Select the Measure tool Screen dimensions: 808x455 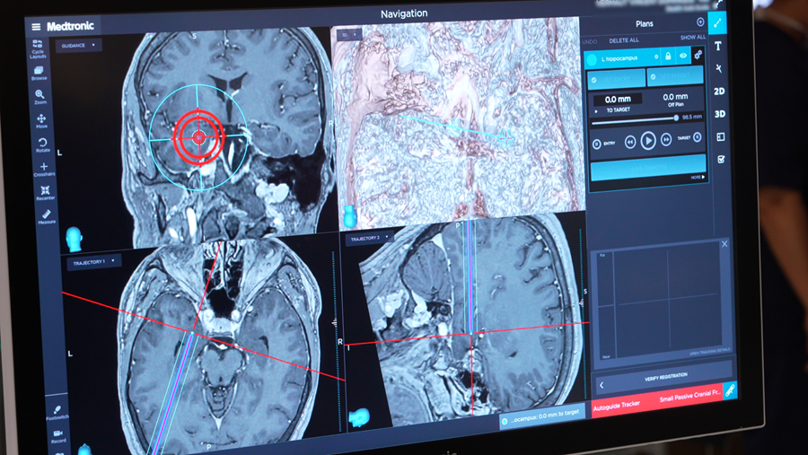(x=47, y=216)
